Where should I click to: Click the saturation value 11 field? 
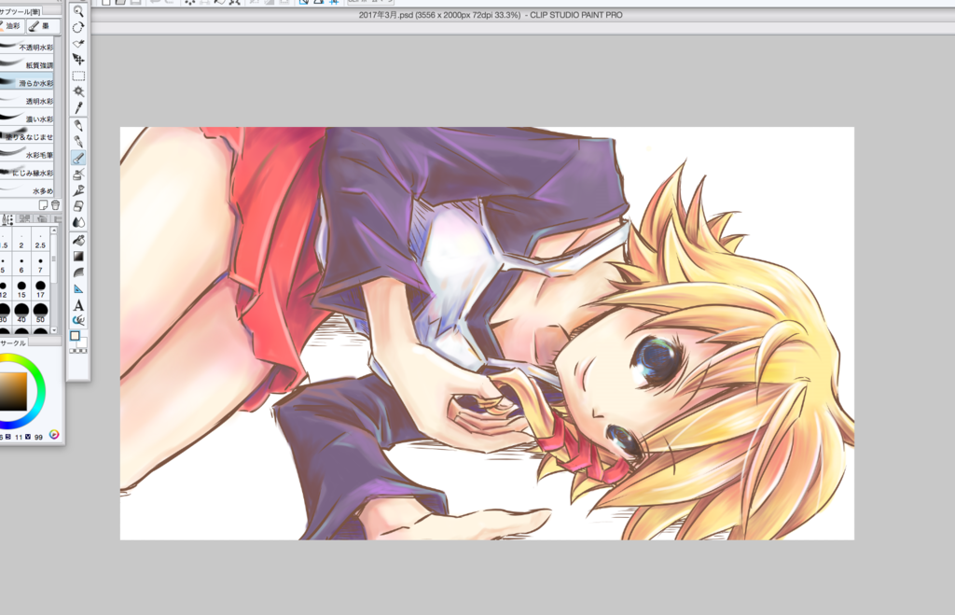tap(19, 437)
